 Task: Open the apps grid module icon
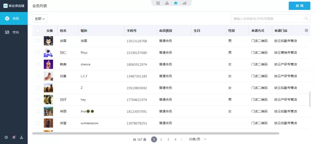tap(158, 3)
